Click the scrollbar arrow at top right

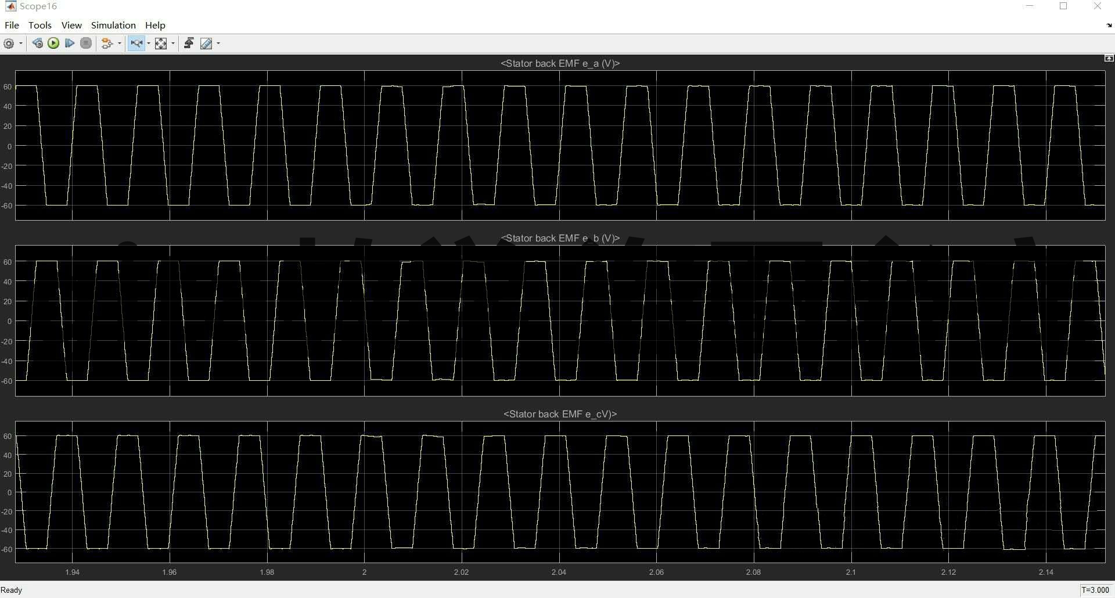(1109, 58)
